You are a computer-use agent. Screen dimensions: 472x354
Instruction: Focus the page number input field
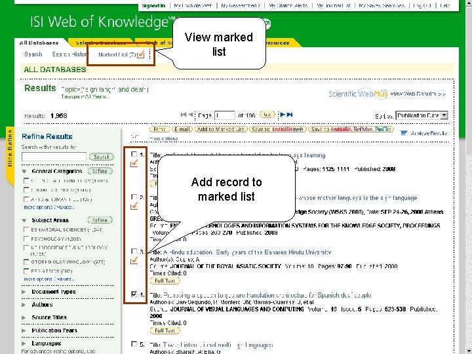click(225, 115)
